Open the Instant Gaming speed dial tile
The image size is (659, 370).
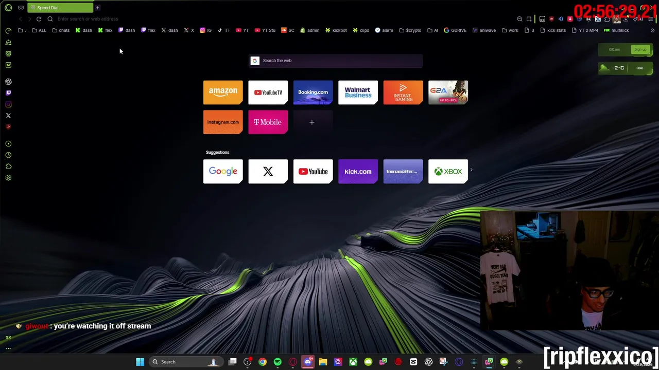click(403, 92)
